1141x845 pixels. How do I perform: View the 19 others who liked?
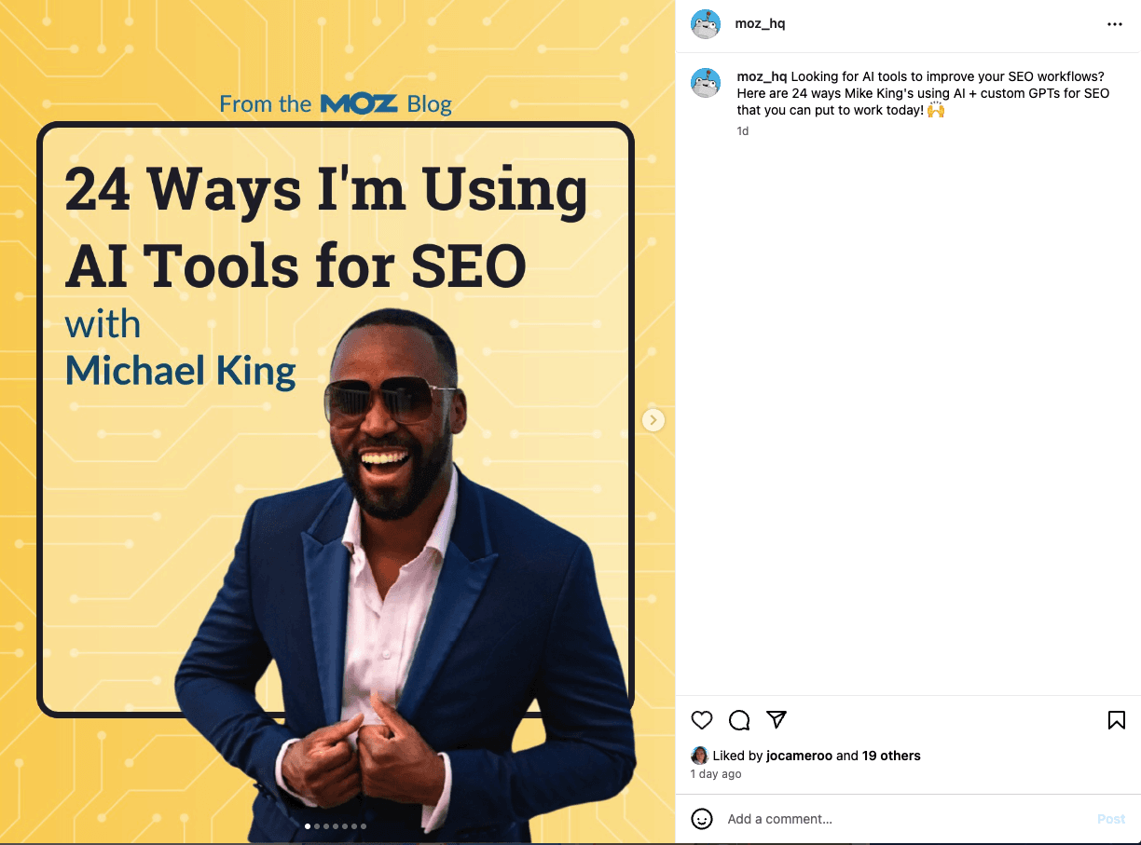coord(891,756)
